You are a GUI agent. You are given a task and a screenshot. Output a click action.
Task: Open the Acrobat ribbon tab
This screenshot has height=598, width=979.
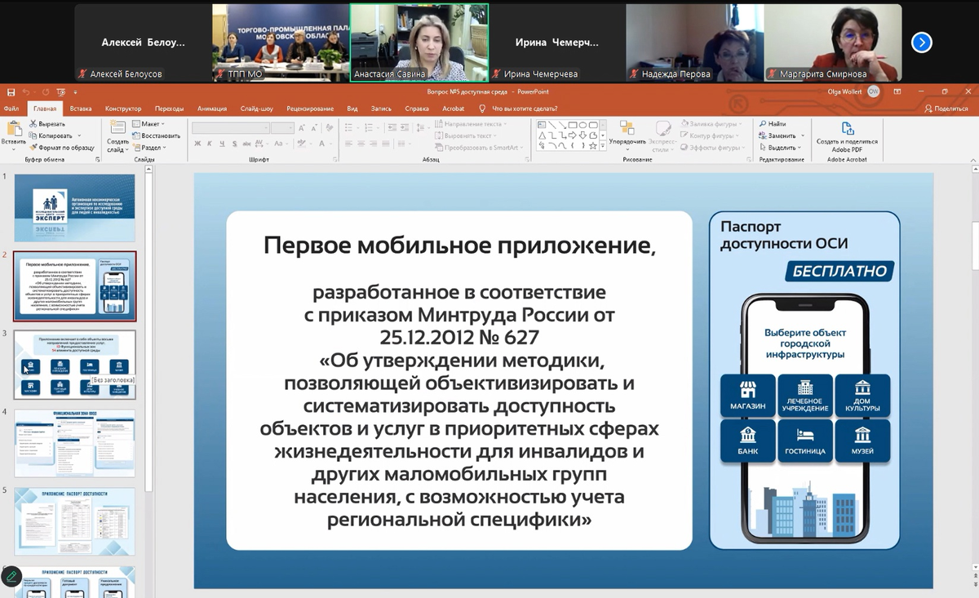coord(454,109)
